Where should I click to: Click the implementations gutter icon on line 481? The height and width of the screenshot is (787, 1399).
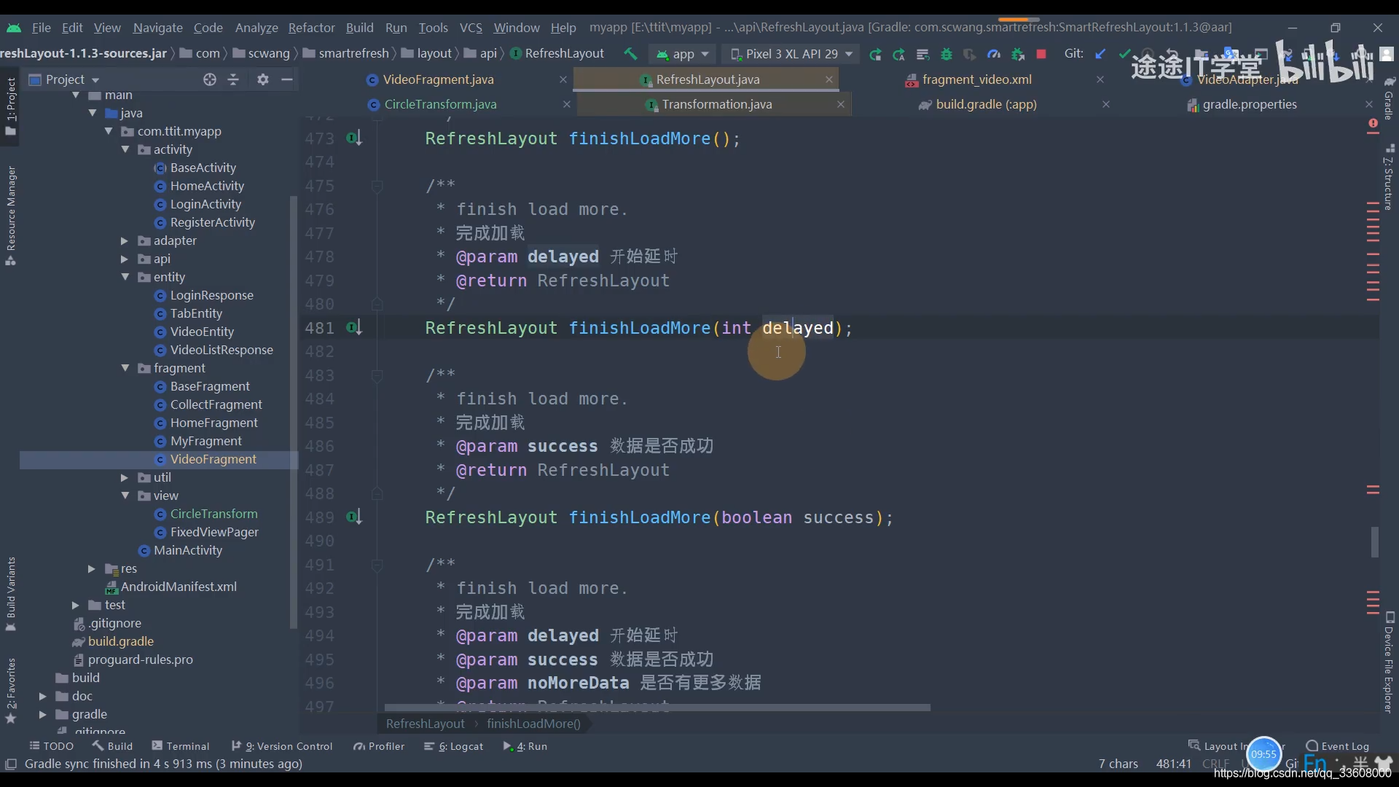354,327
